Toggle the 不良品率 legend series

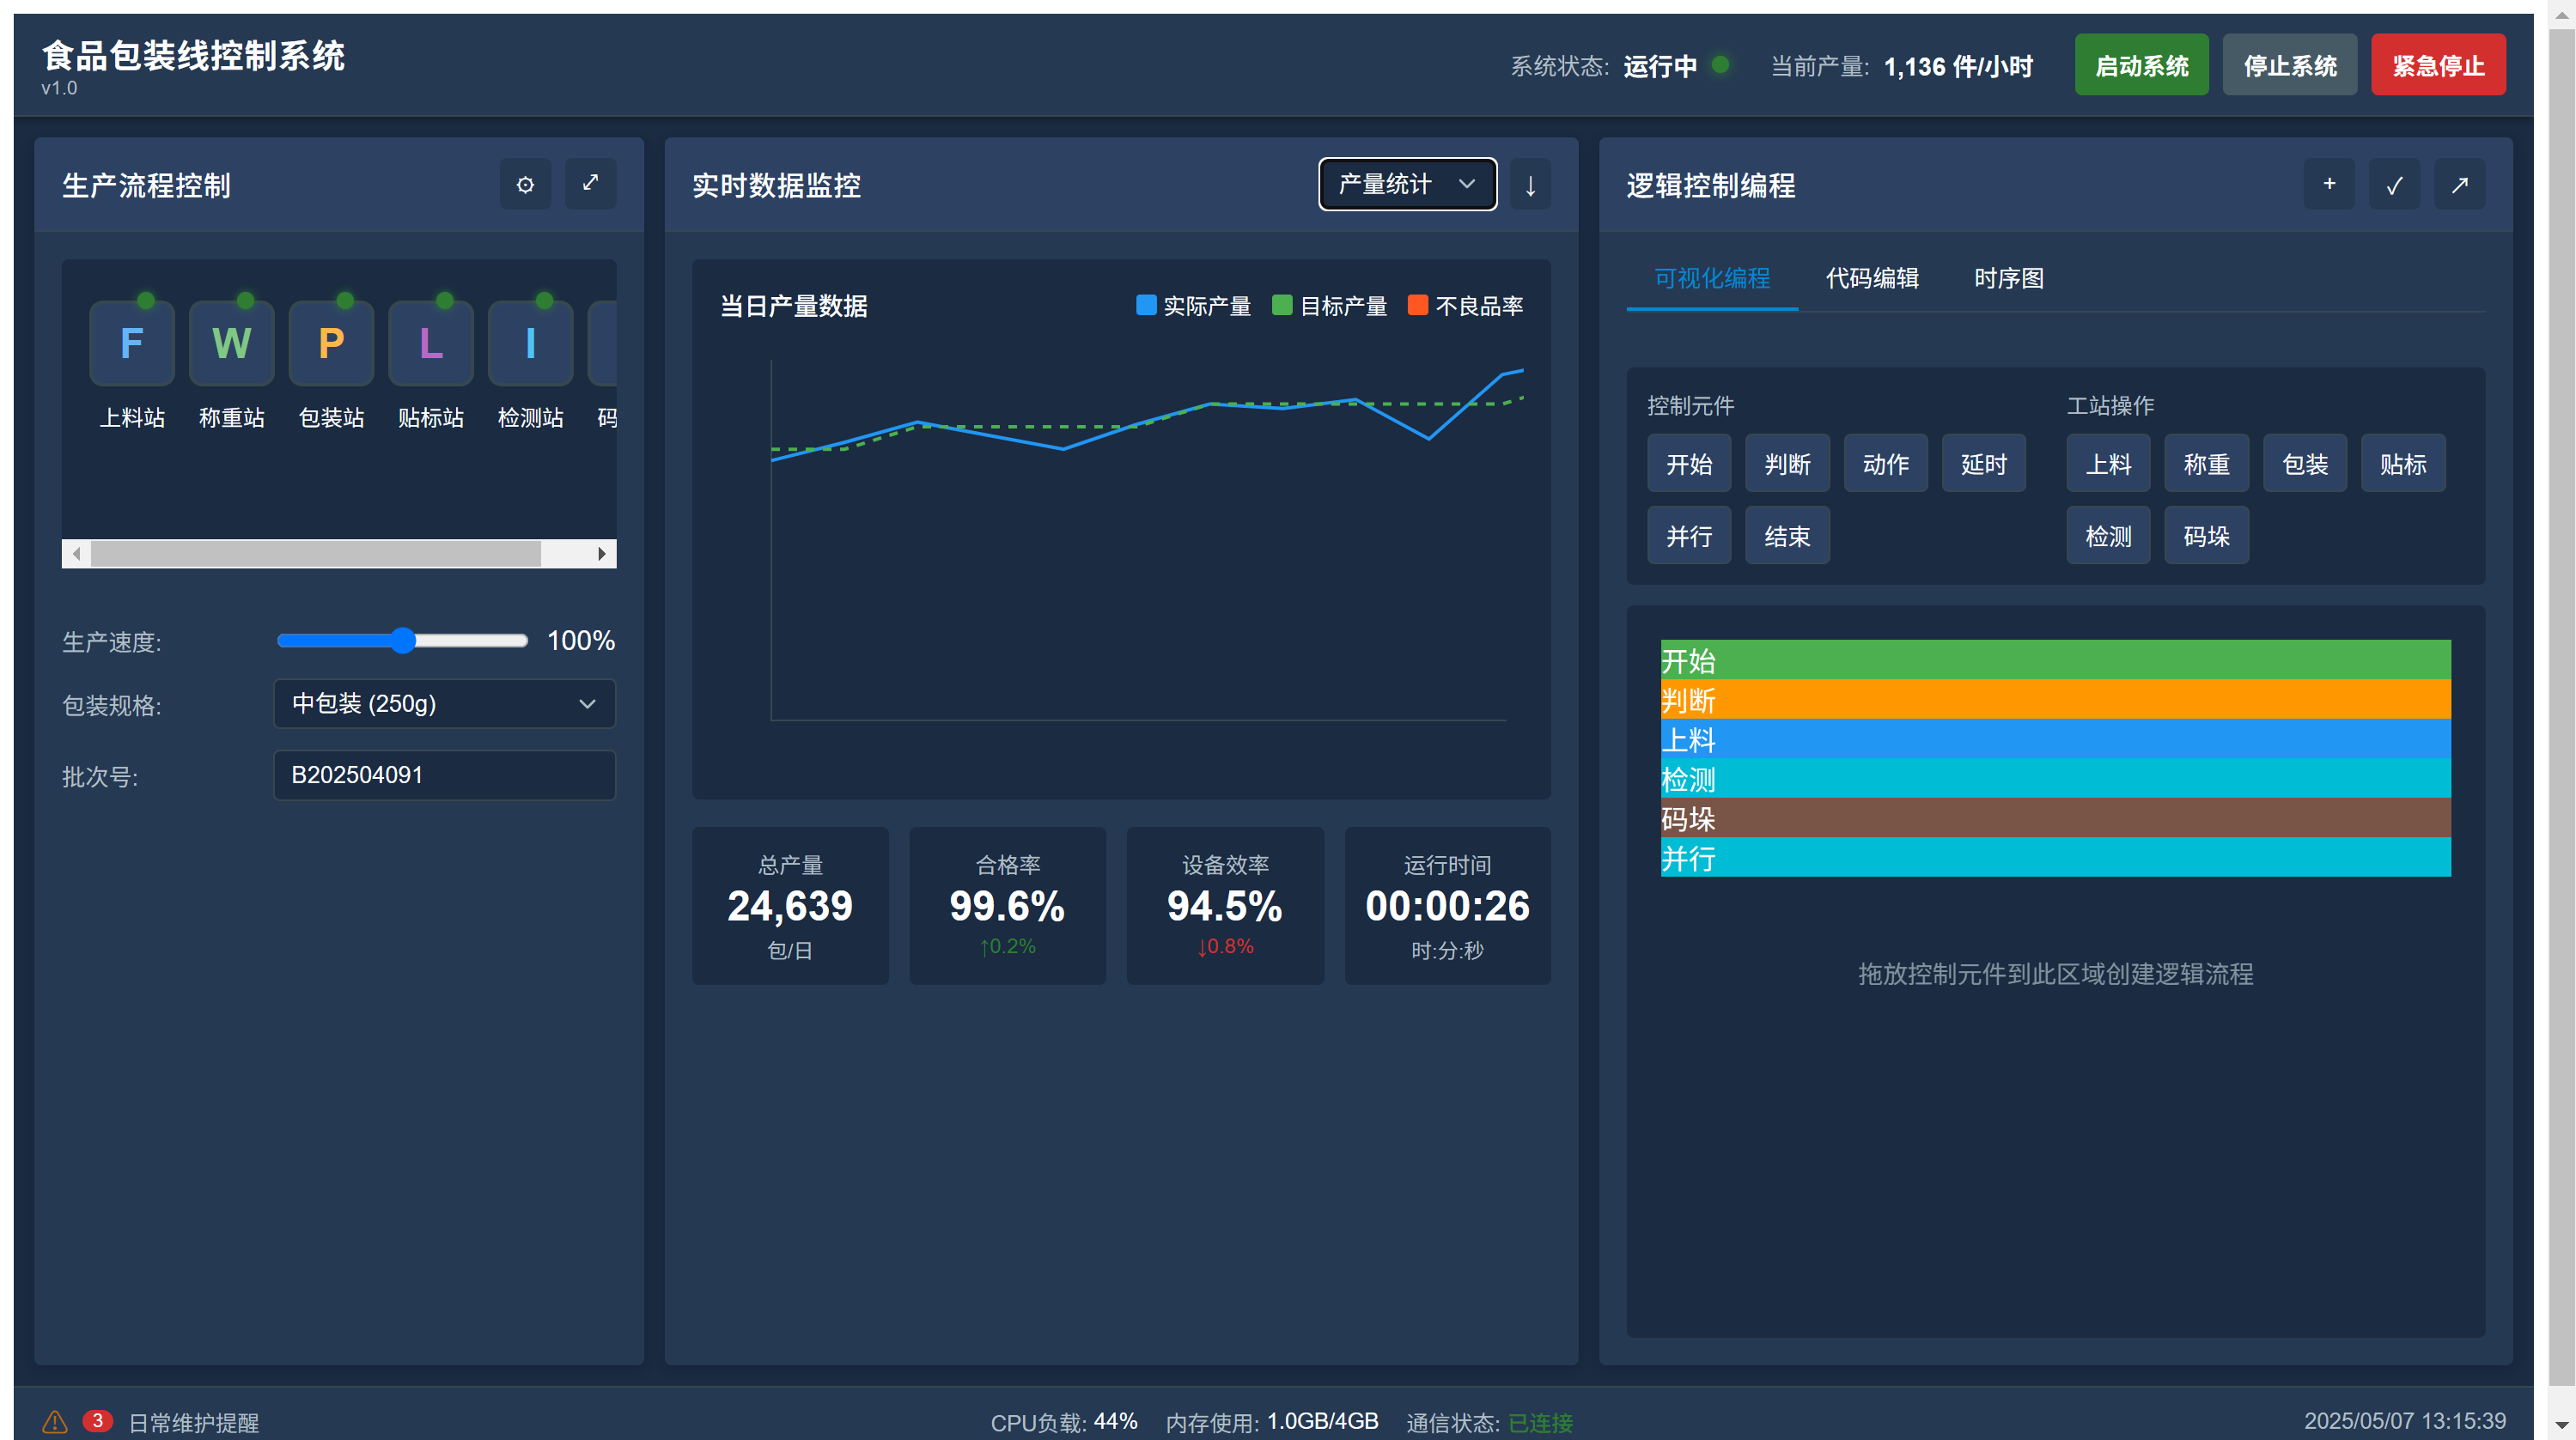click(1465, 306)
